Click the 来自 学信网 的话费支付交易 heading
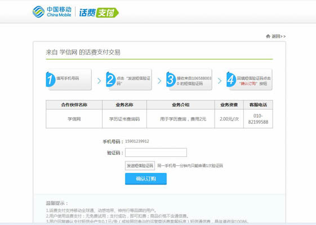The height and width of the screenshot is (225, 316). pos(83,52)
